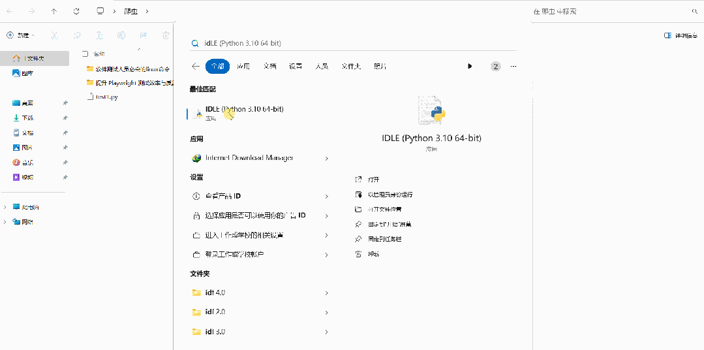Click 固定到任务栏 action
The image size is (704, 350).
coord(378,239)
